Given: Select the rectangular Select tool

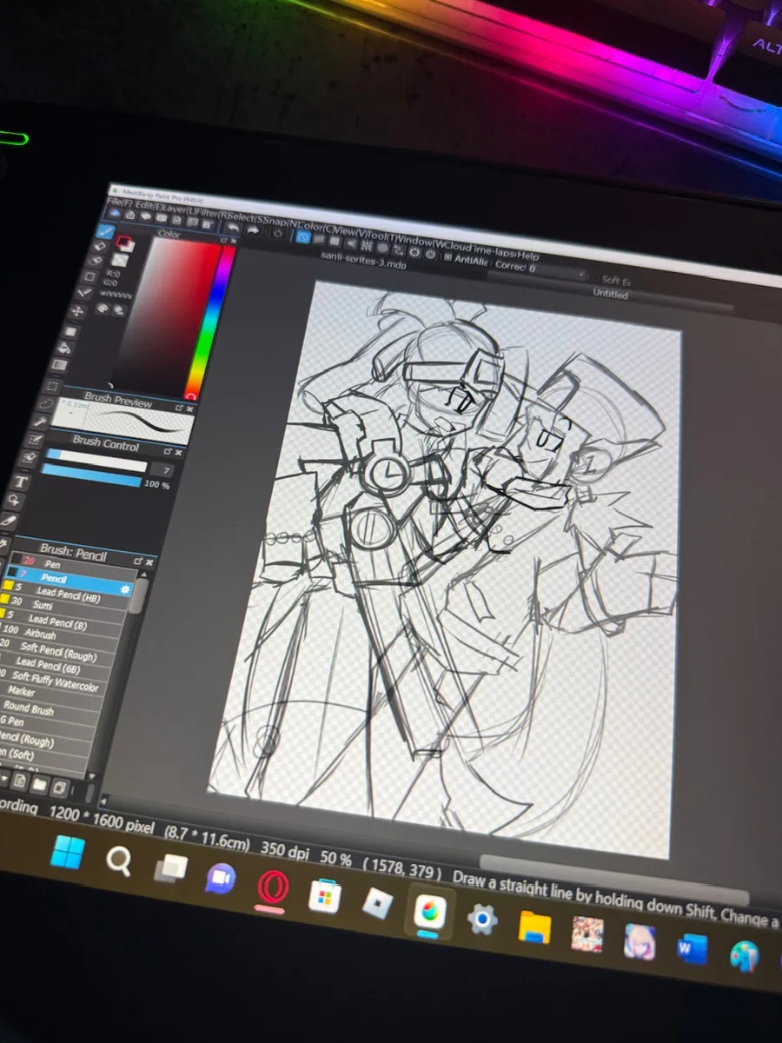Looking at the screenshot, I should click(x=53, y=386).
